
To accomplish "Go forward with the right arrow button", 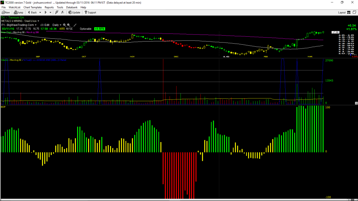I will click(45, 13).
